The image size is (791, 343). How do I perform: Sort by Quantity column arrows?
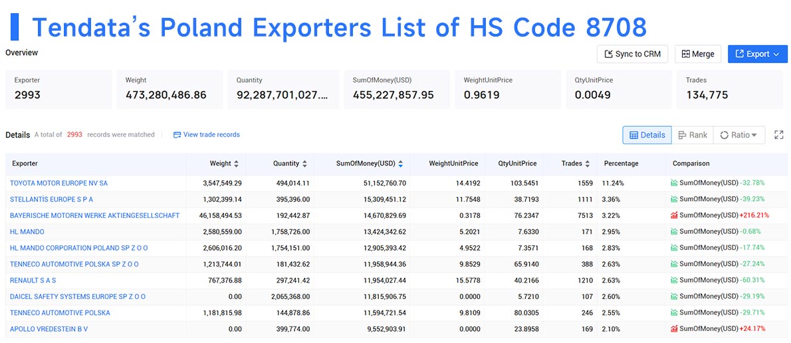304,164
